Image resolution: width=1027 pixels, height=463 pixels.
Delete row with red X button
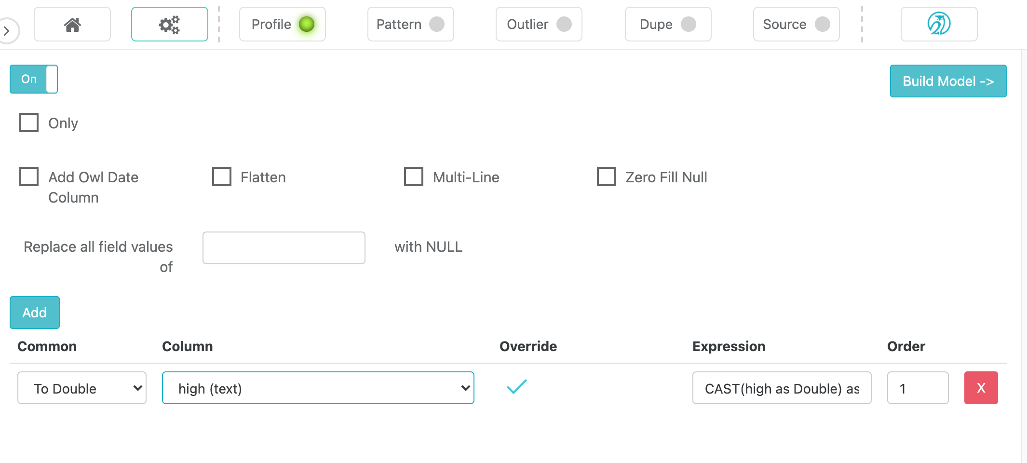[981, 388]
